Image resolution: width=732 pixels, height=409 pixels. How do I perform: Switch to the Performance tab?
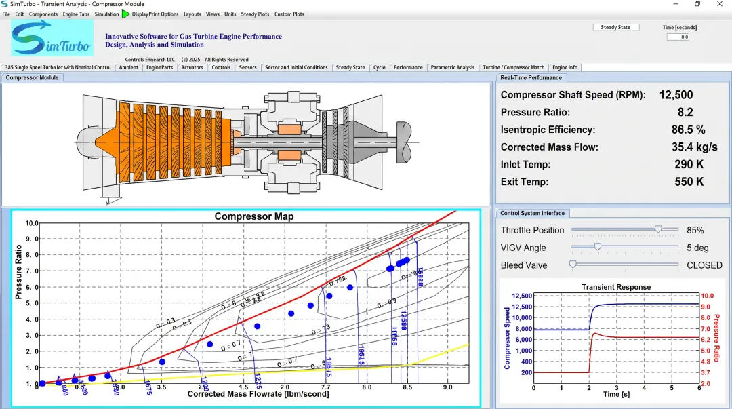pyautogui.click(x=407, y=67)
